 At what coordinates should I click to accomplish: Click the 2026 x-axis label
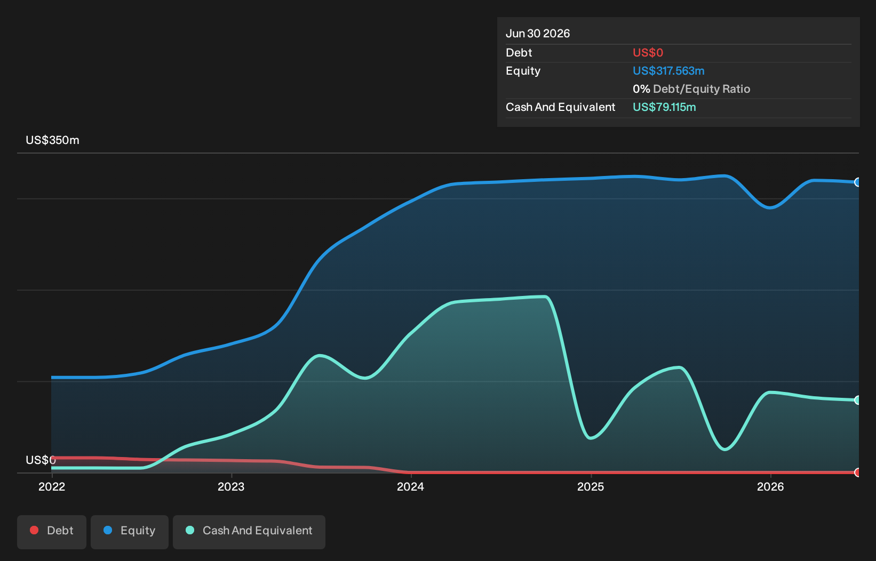pos(770,486)
